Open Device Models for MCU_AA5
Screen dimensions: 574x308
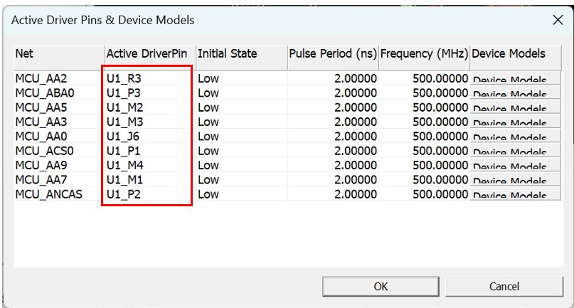(x=515, y=107)
